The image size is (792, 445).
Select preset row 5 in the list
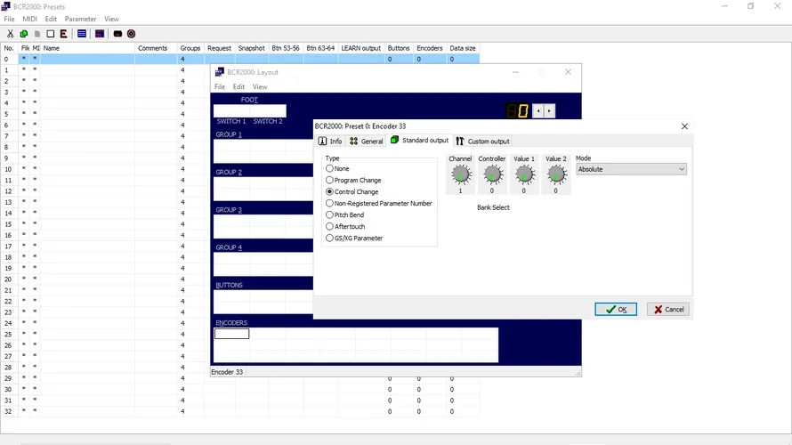89,114
